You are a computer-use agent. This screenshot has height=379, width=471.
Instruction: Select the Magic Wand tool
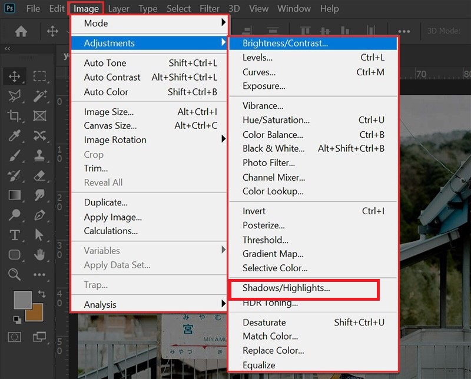[x=39, y=96]
